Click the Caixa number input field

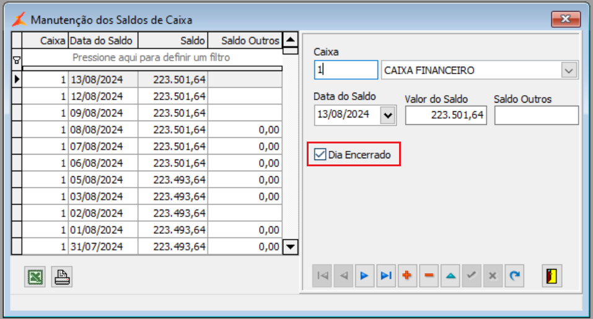coord(346,70)
